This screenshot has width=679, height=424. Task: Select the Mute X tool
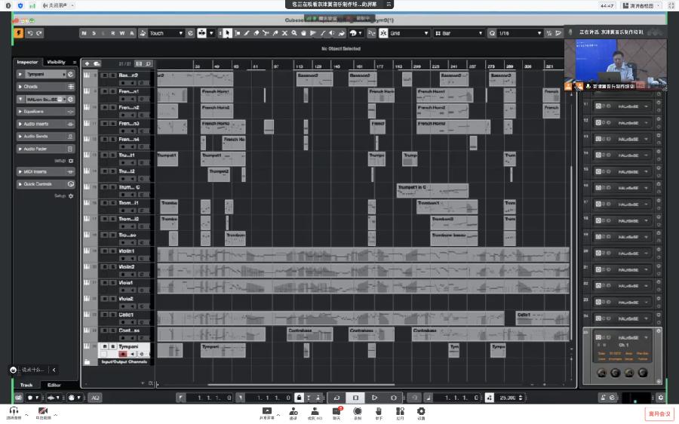pyautogui.click(x=285, y=33)
